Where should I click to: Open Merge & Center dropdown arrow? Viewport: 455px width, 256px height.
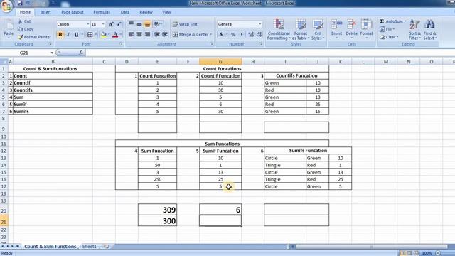[x=211, y=34]
